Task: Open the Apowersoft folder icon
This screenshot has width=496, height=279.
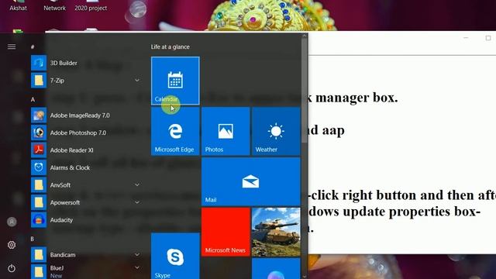Action: [39, 202]
